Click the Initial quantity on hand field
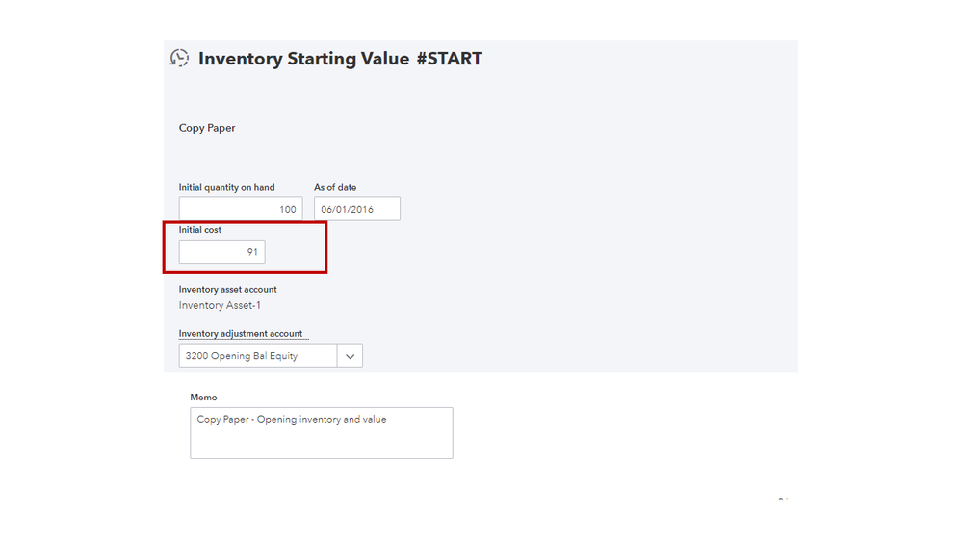962x541 pixels. tap(240, 209)
